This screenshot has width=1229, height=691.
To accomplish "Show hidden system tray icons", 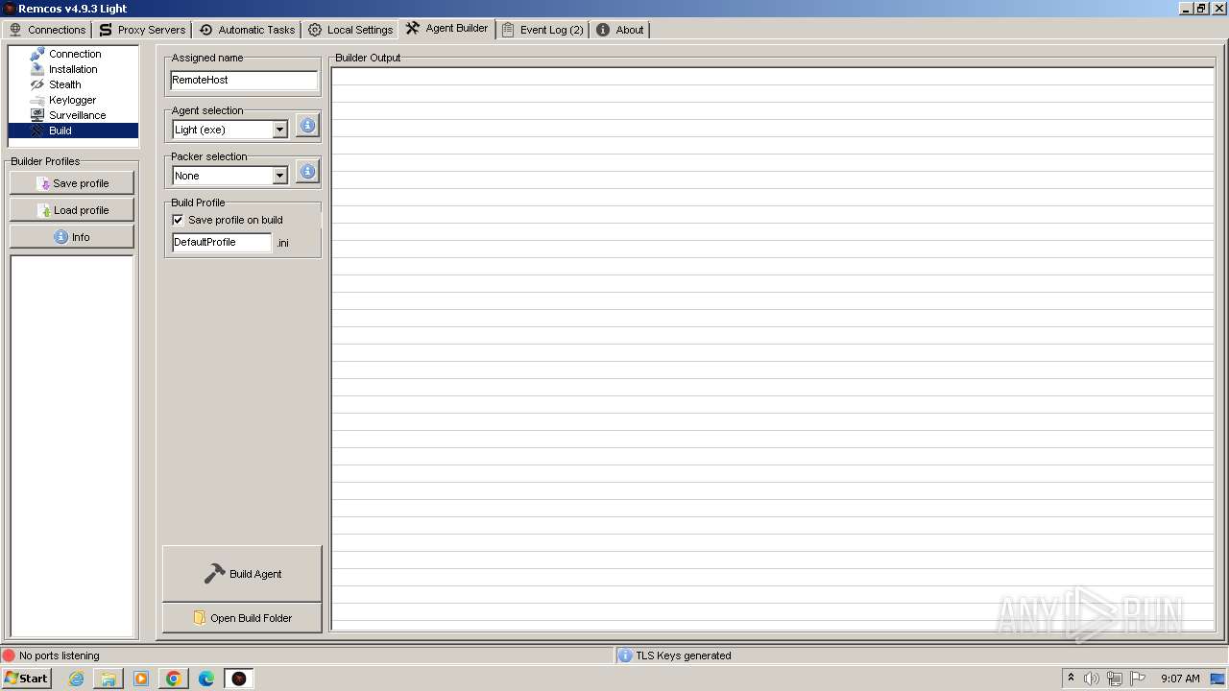I will (1071, 678).
